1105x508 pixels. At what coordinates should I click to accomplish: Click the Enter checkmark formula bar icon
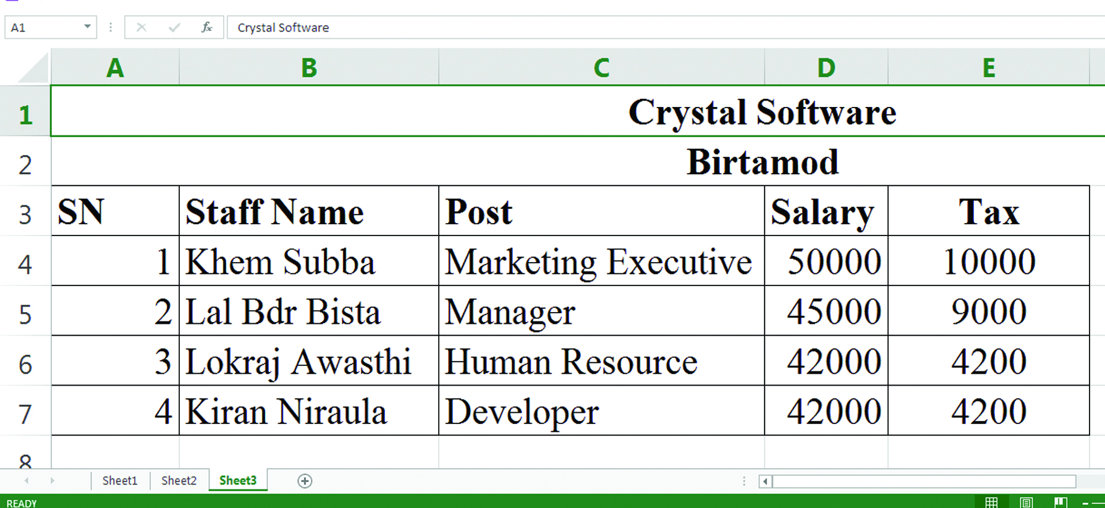coord(174,27)
